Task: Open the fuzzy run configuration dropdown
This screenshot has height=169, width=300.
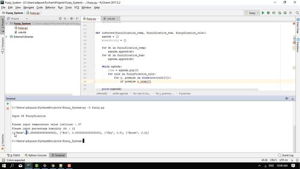Action: (x=252, y=13)
